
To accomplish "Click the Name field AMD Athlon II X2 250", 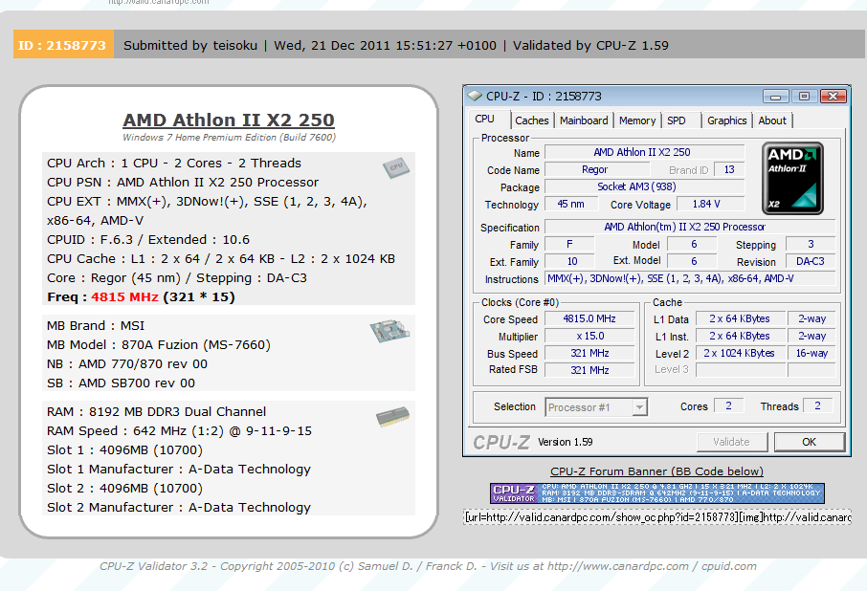I will [x=644, y=152].
